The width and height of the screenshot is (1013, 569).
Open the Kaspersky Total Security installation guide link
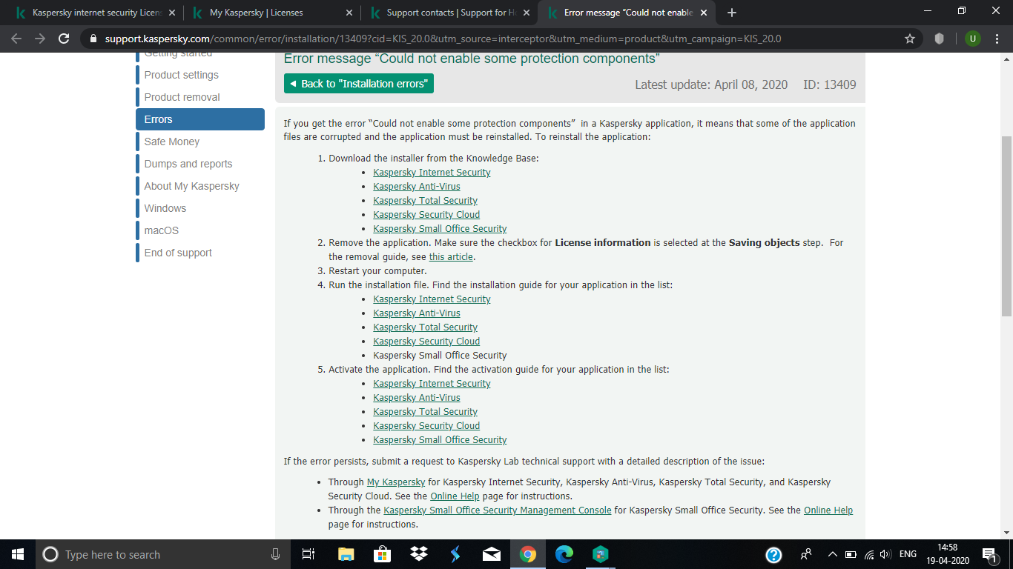pos(425,327)
